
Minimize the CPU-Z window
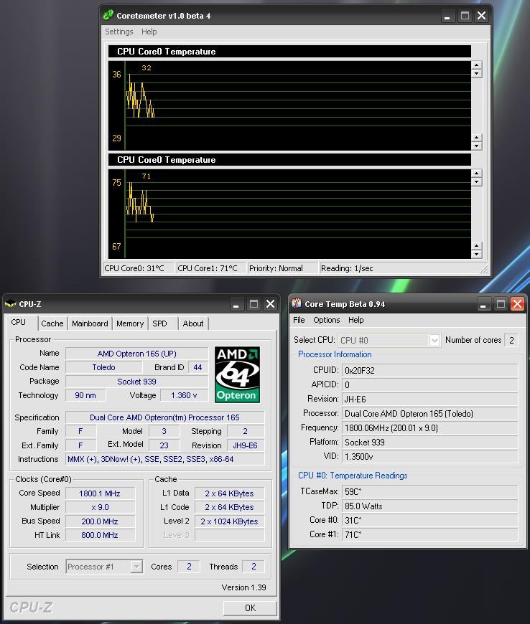(x=236, y=305)
